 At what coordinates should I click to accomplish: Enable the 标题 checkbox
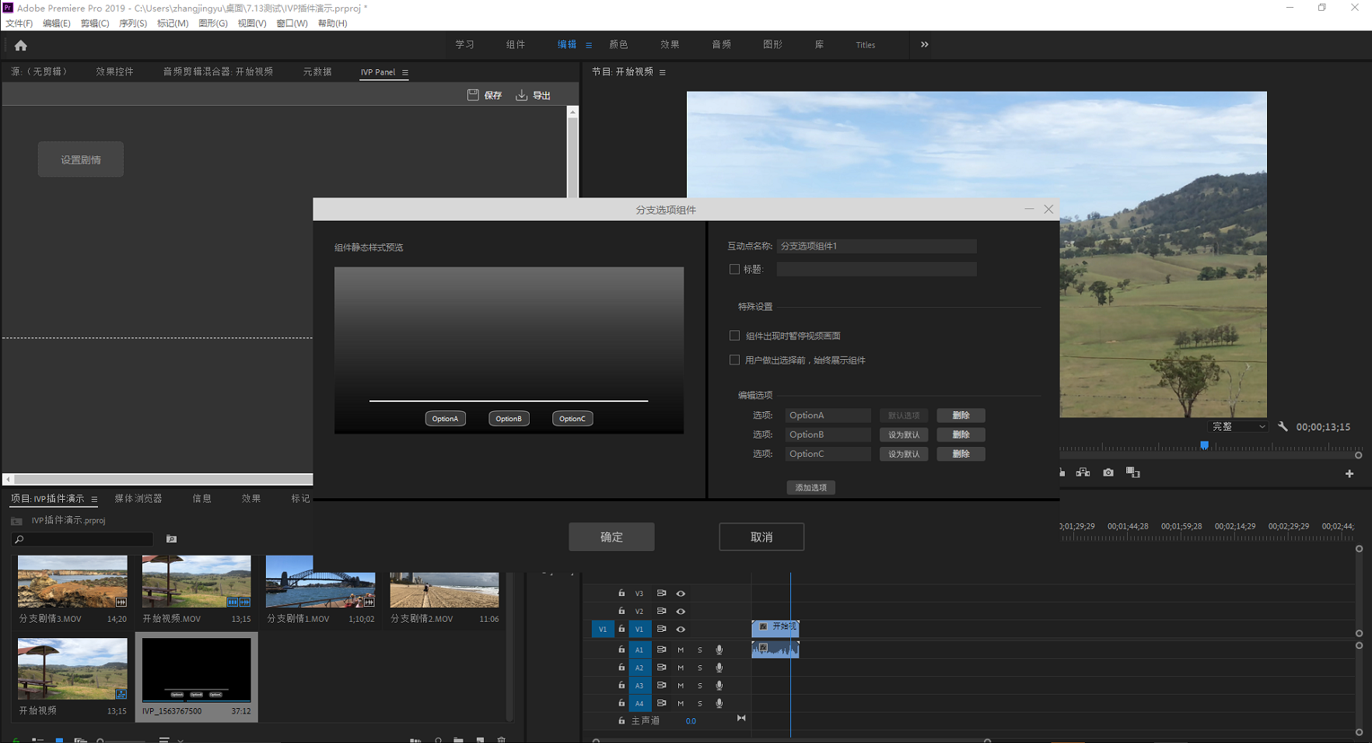pyautogui.click(x=734, y=269)
